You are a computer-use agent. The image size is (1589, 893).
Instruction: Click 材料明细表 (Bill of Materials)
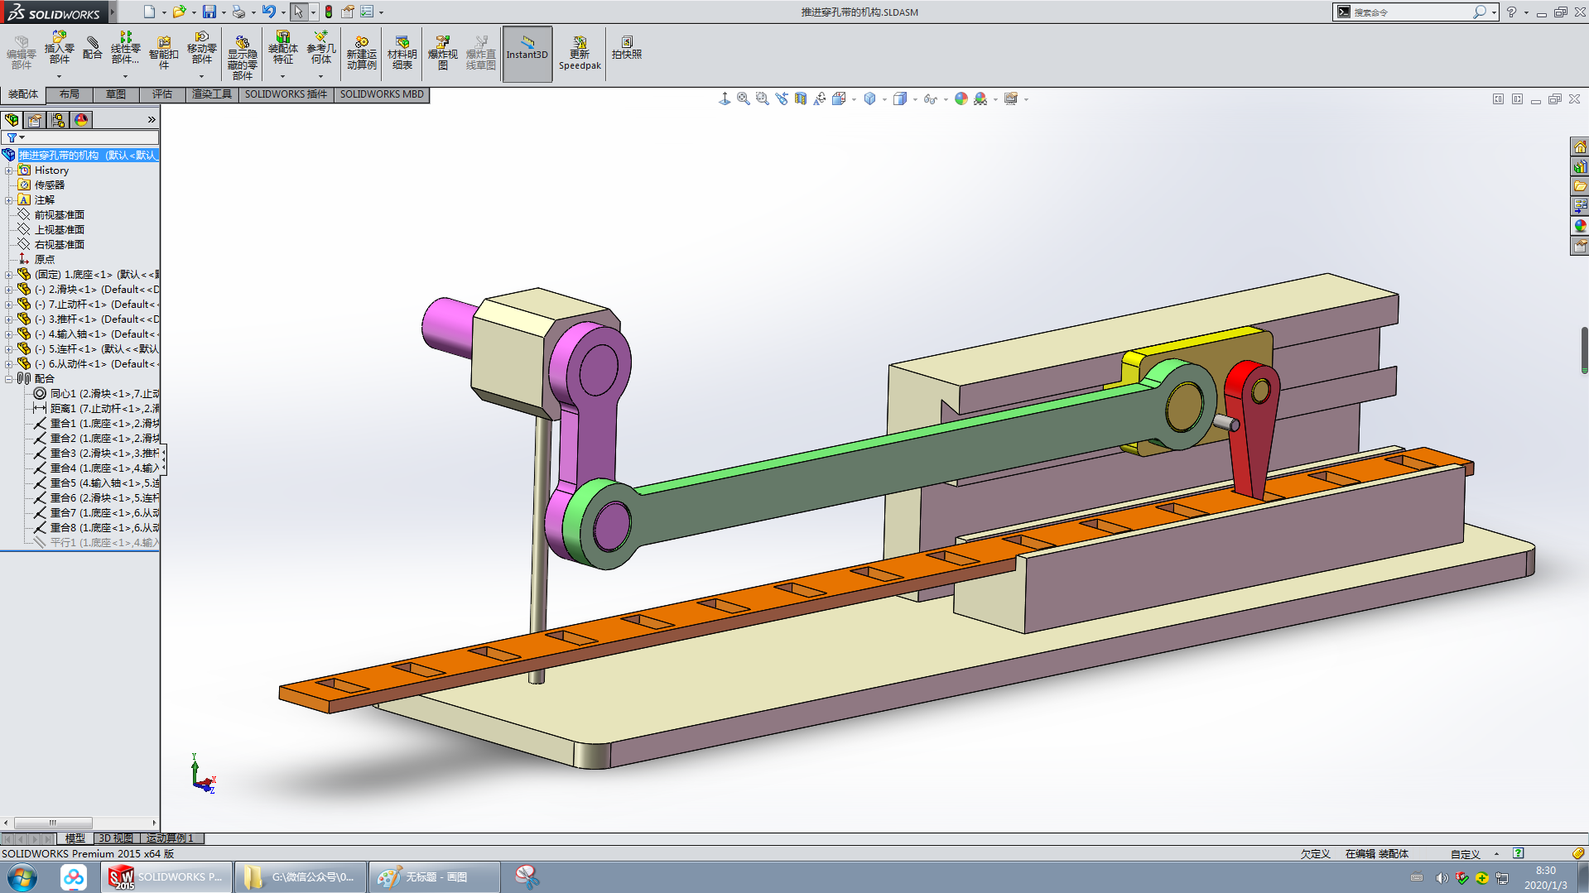click(402, 53)
